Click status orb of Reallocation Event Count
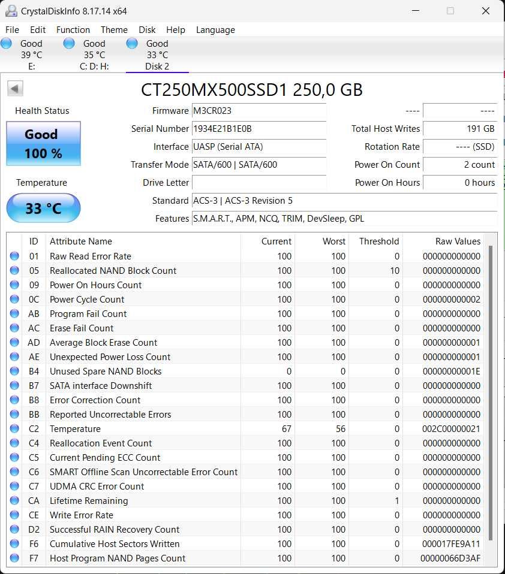 (14, 443)
